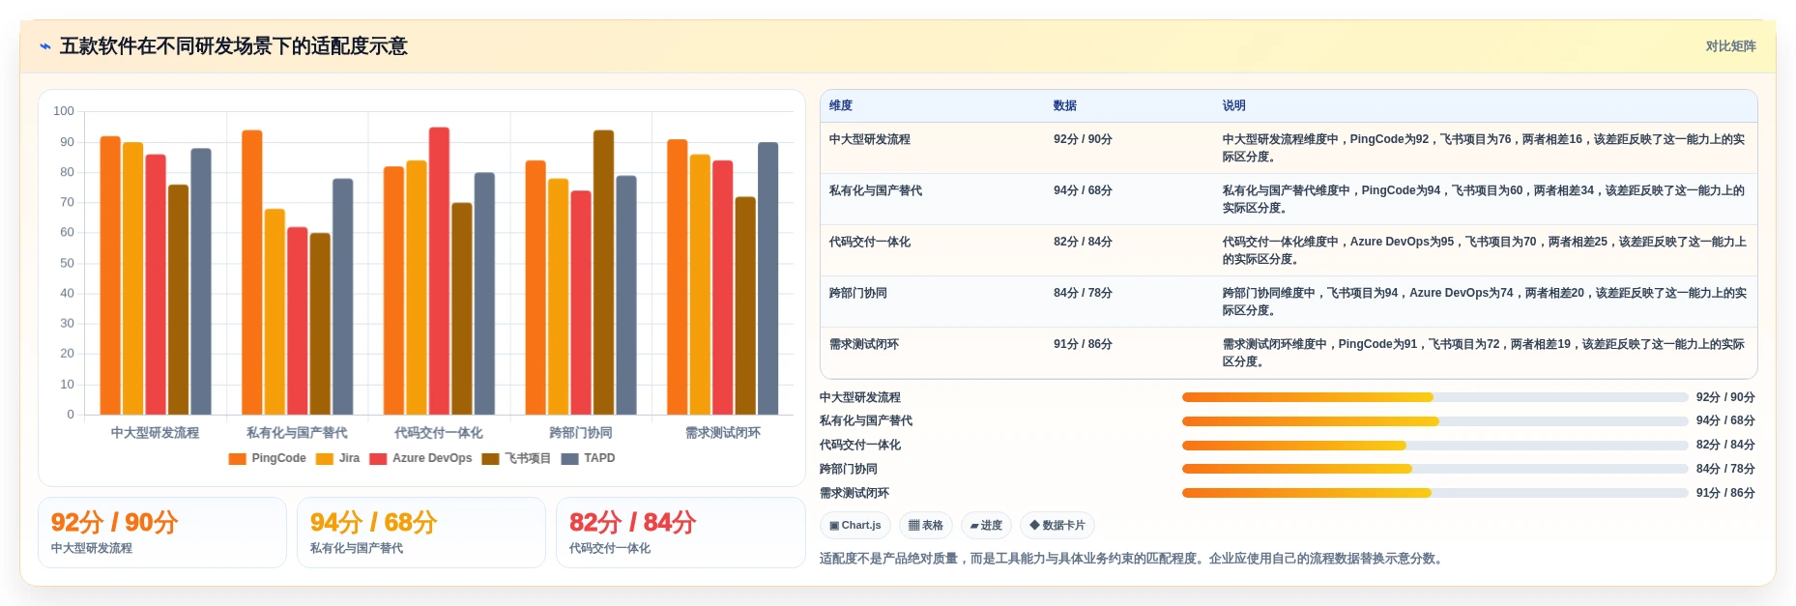Click the 中大型研发流程 progress bar
Image resolution: width=1796 pixels, height=606 pixels.
pos(1434,397)
